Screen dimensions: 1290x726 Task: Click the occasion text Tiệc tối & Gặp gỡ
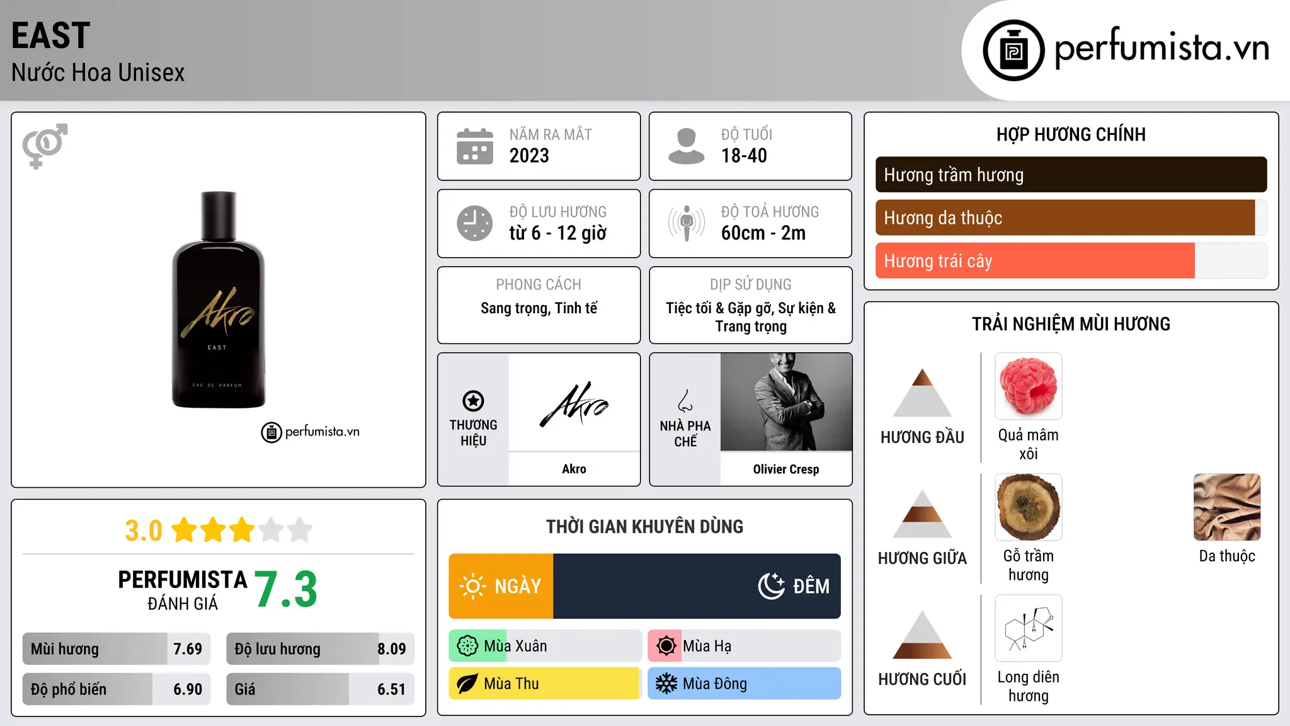pos(720,308)
